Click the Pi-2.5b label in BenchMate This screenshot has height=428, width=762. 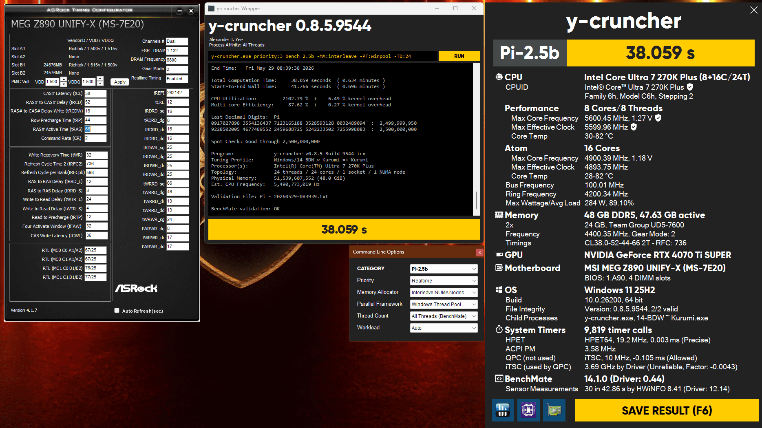530,53
